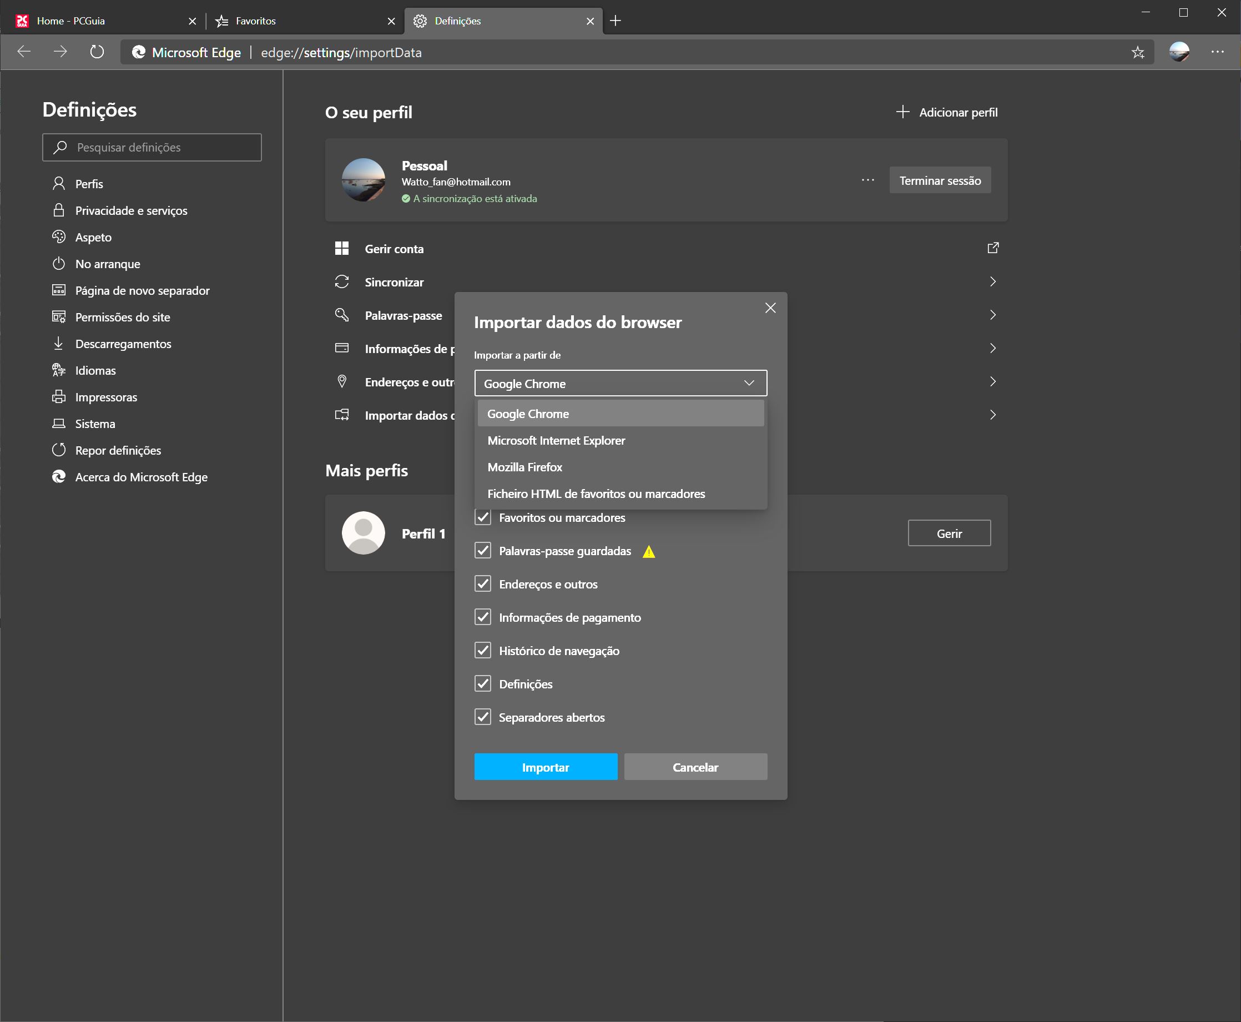Click Adicionar perfil link

pyautogui.click(x=947, y=112)
